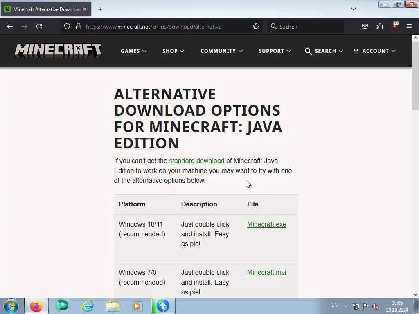Open a new browser tab
This screenshot has width=419, height=314.
click(x=100, y=9)
